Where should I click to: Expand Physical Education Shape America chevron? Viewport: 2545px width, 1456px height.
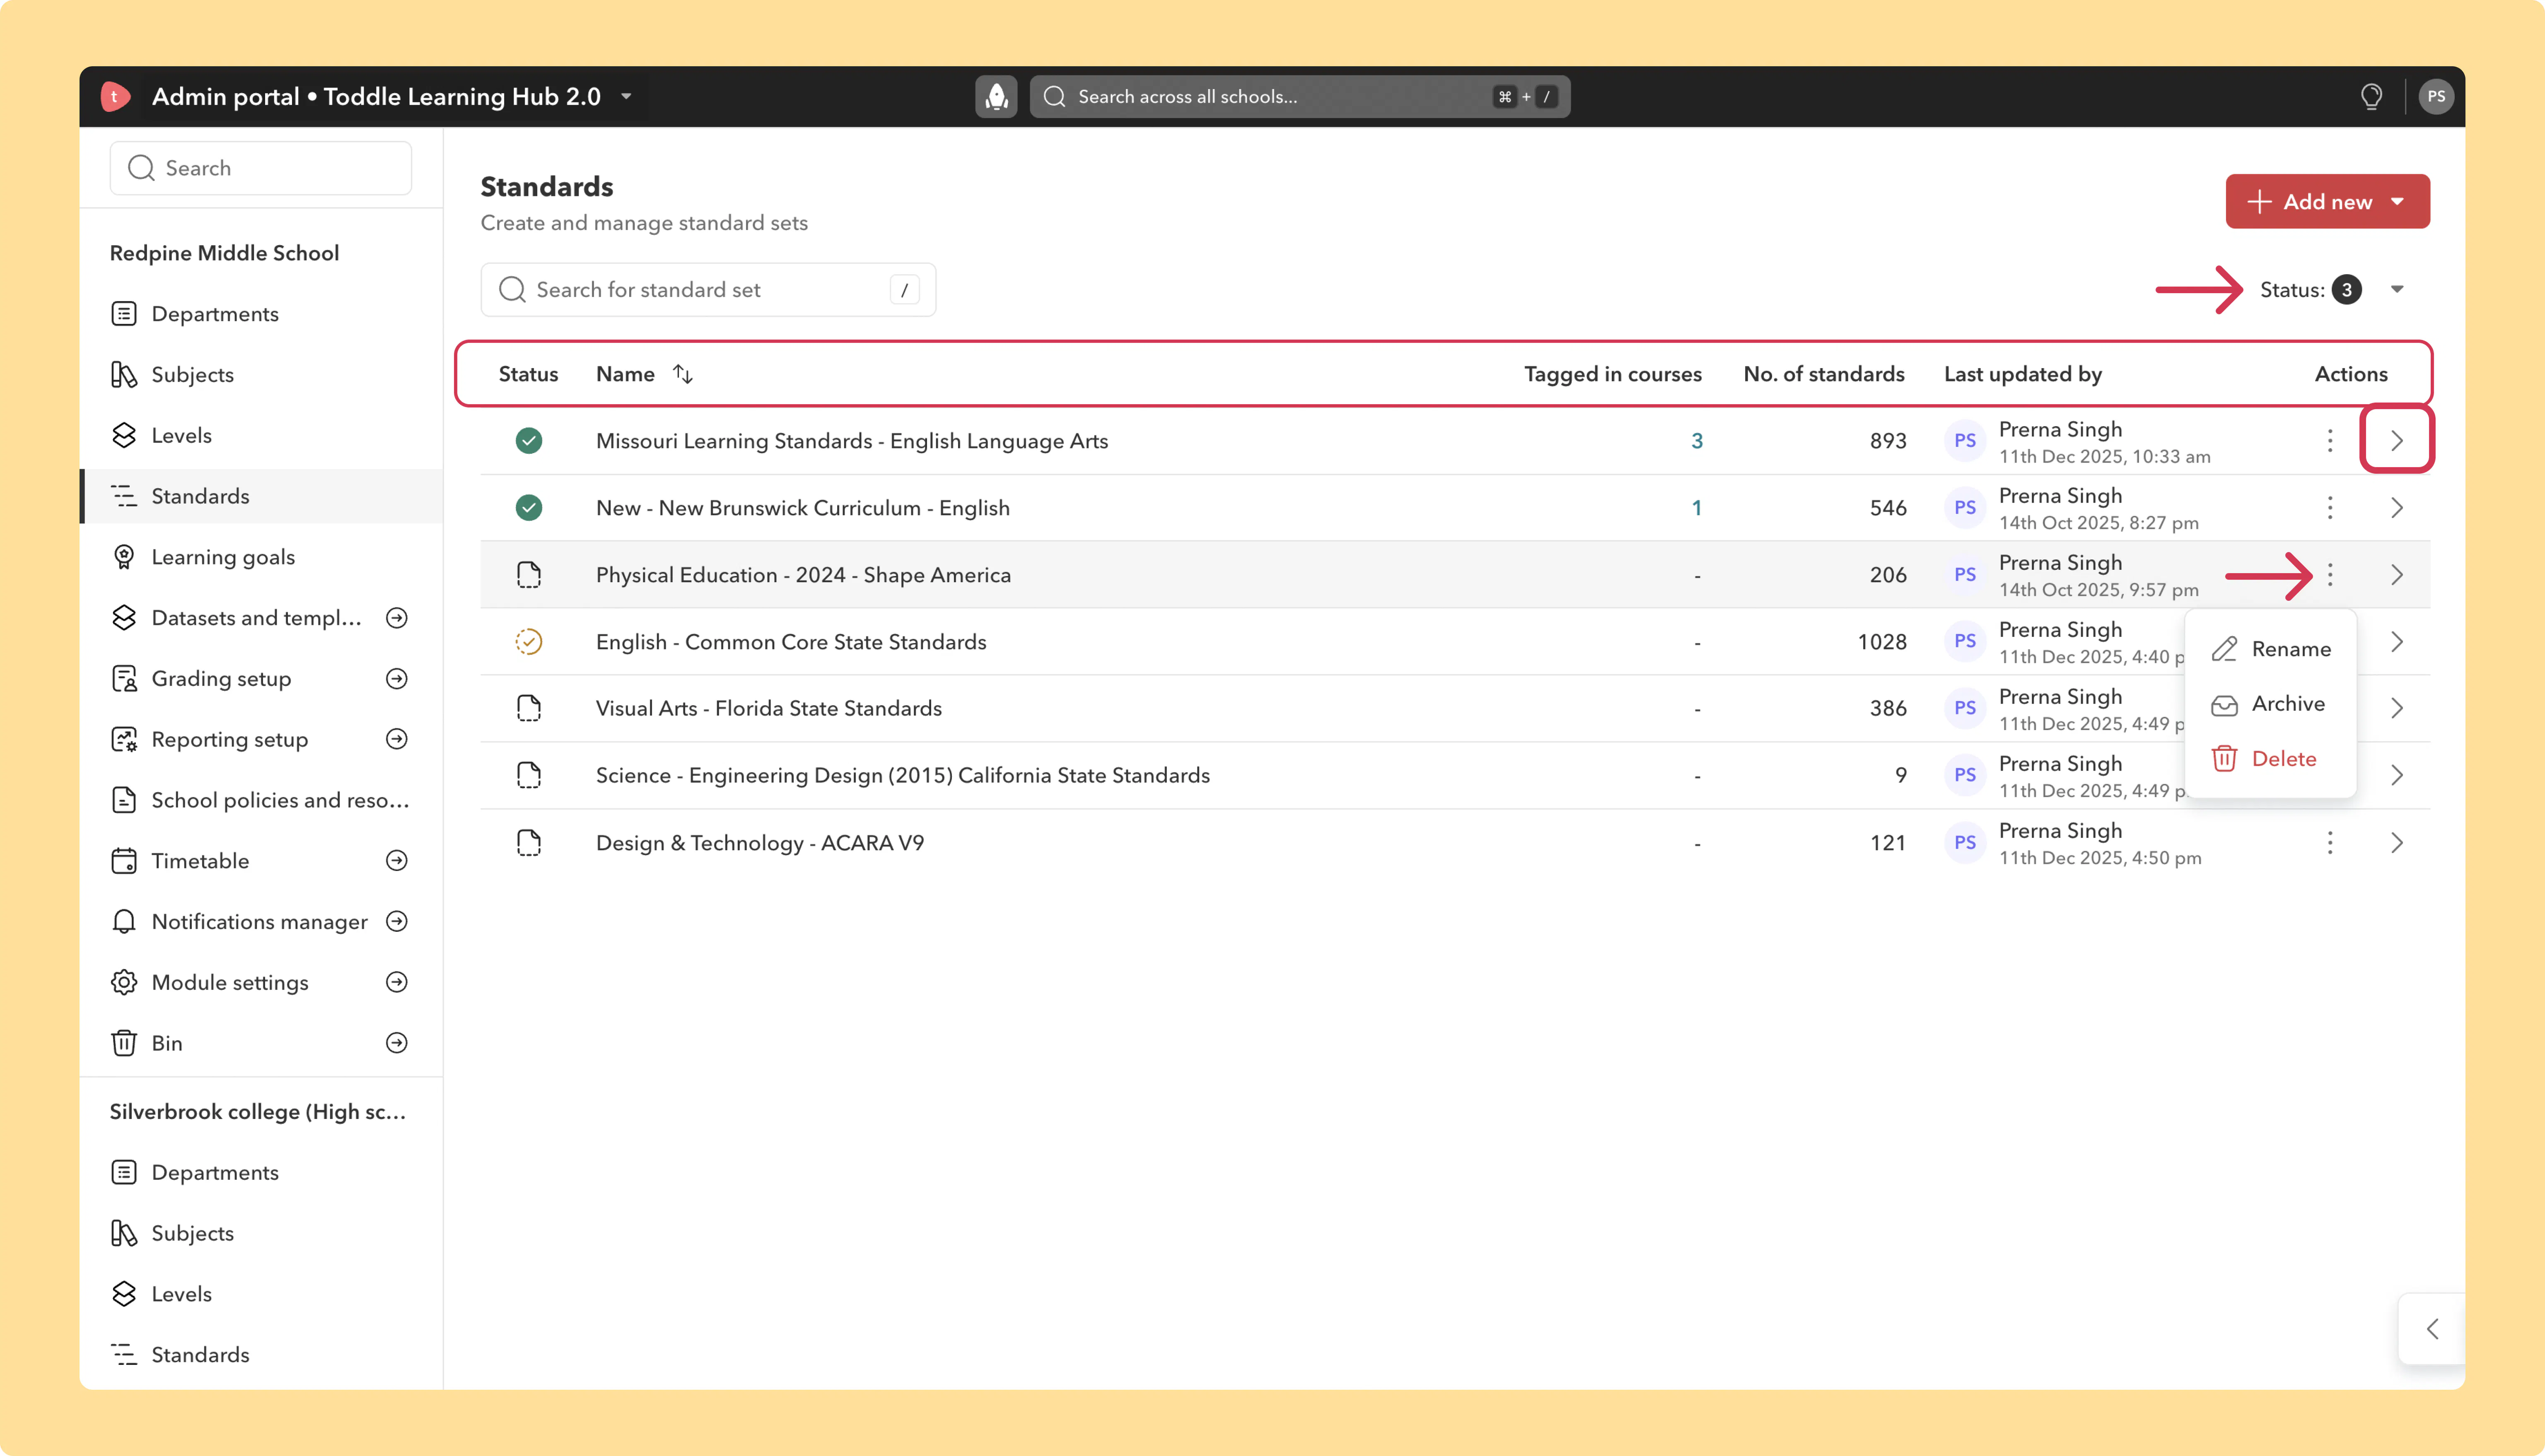click(x=2397, y=575)
